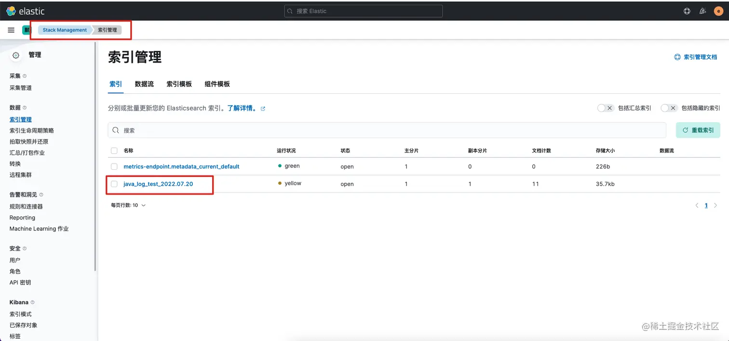Click the sidebar vertical scrollbar
The height and width of the screenshot is (341, 729).
click(95, 156)
